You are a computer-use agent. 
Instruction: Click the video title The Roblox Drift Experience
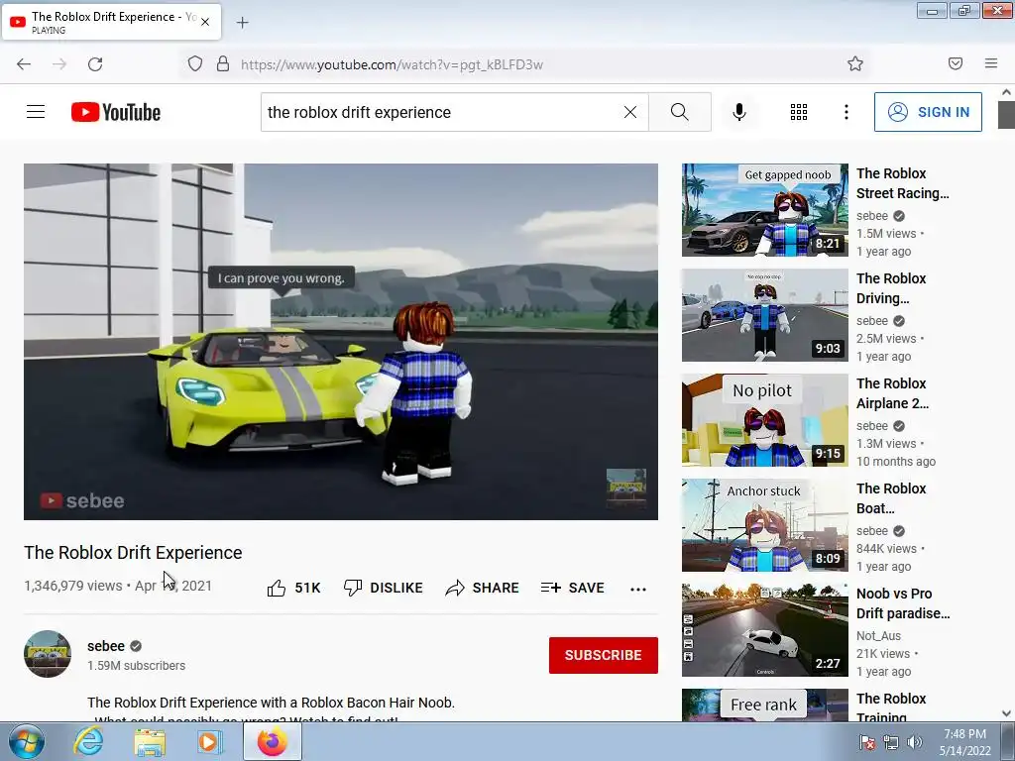133,553
